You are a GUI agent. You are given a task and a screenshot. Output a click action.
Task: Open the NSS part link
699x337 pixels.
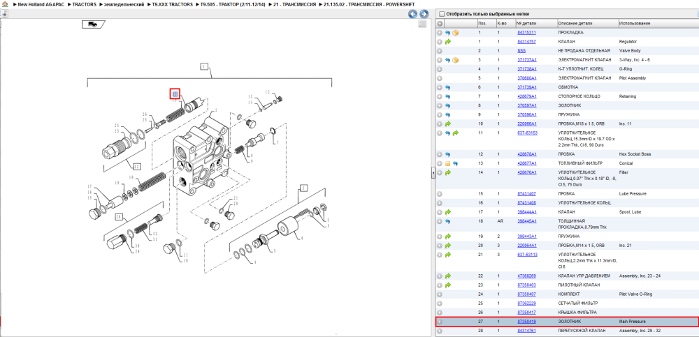[x=521, y=51]
